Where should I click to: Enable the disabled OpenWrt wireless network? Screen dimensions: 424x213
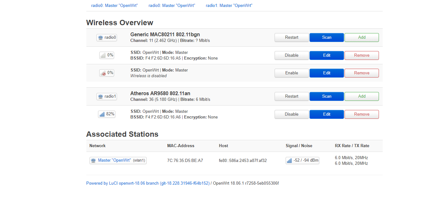tap(292, 73)
